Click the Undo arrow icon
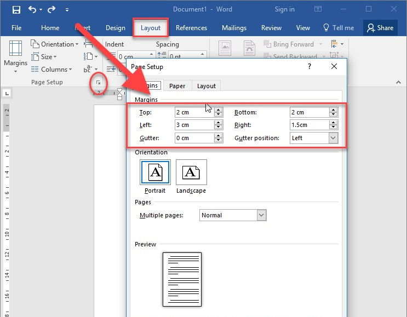Image resolution: width=407 pixels, height=317 pixels. point(32,9)
